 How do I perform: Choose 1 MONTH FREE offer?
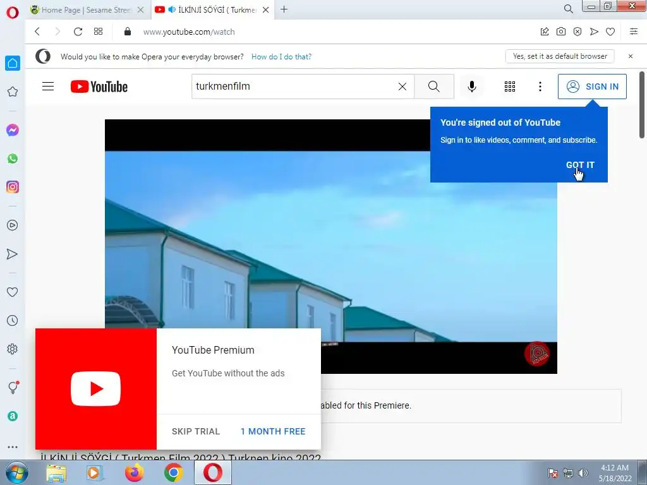(x=273, y=431)
